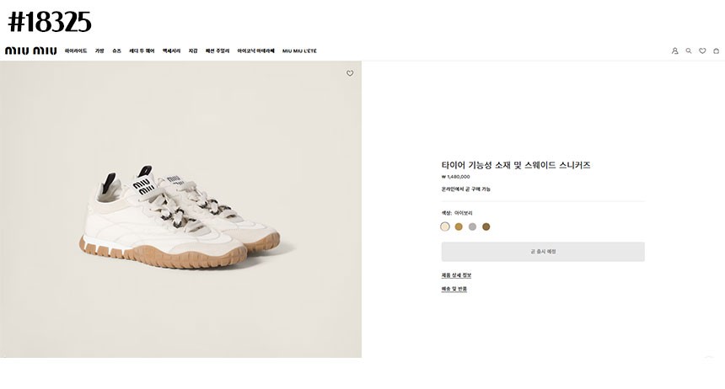Click the 곧 출시 예정 button

[543, 252]
